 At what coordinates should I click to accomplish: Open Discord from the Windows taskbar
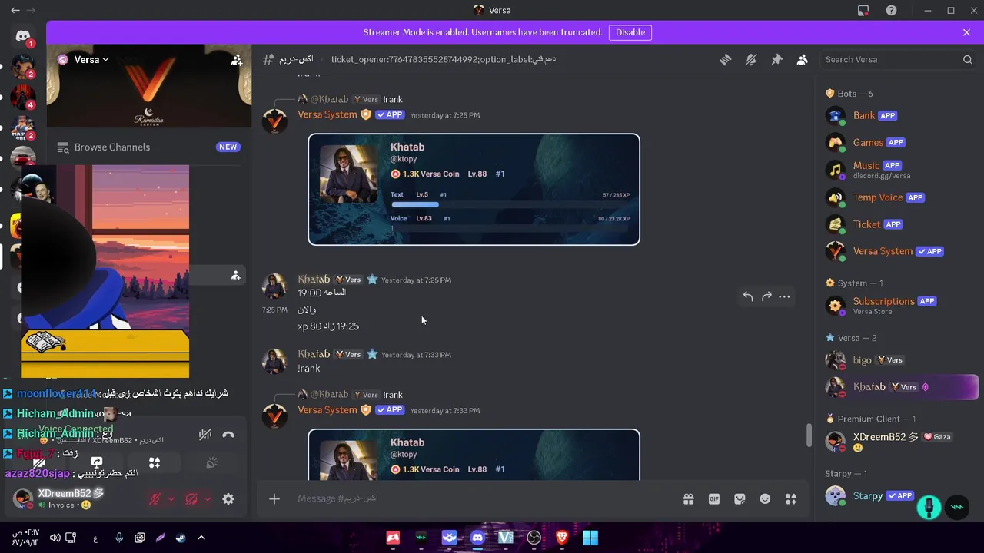(477, 538)
